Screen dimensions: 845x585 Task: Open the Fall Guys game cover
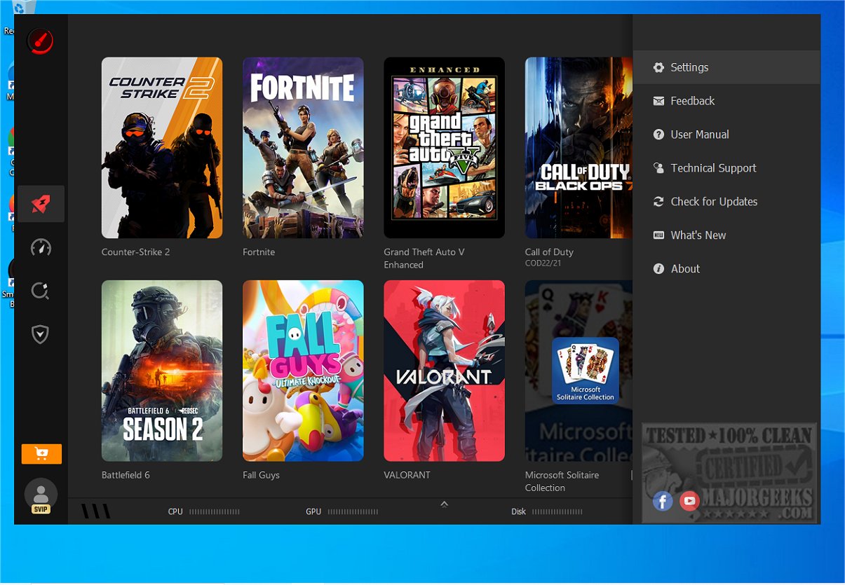tap(303, 371)
